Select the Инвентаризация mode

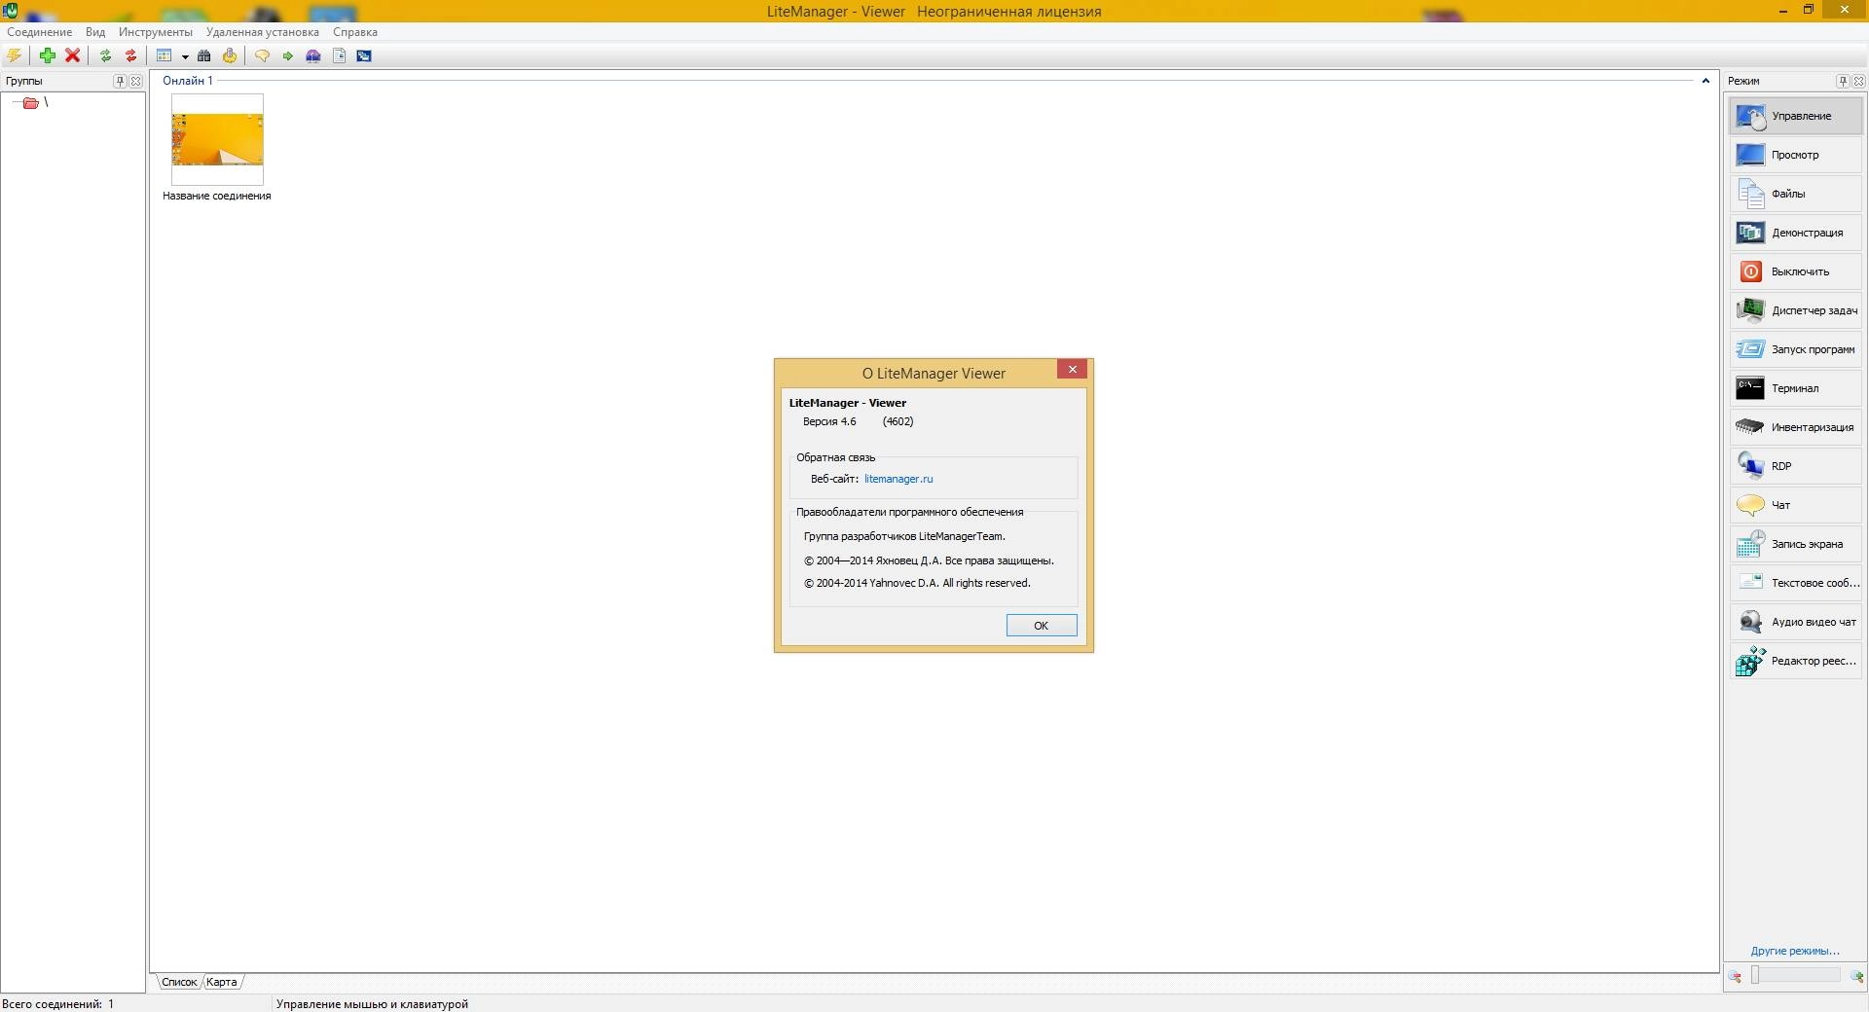point(1796,427)
